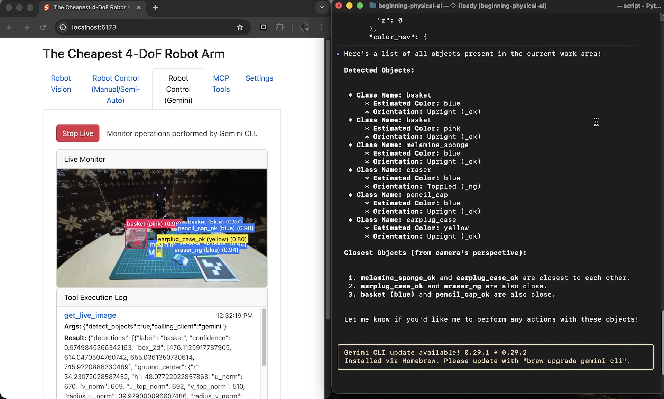Reload the localhost:5173 page
664x399 pixels.
43,27
